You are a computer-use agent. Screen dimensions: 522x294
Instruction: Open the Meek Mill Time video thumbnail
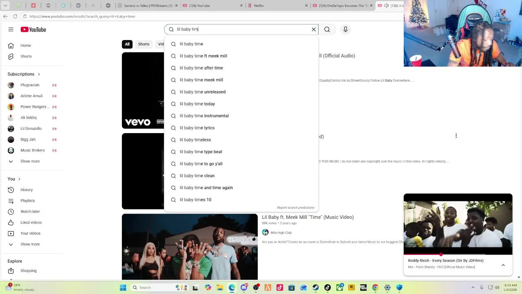click(x=190, y=247)
